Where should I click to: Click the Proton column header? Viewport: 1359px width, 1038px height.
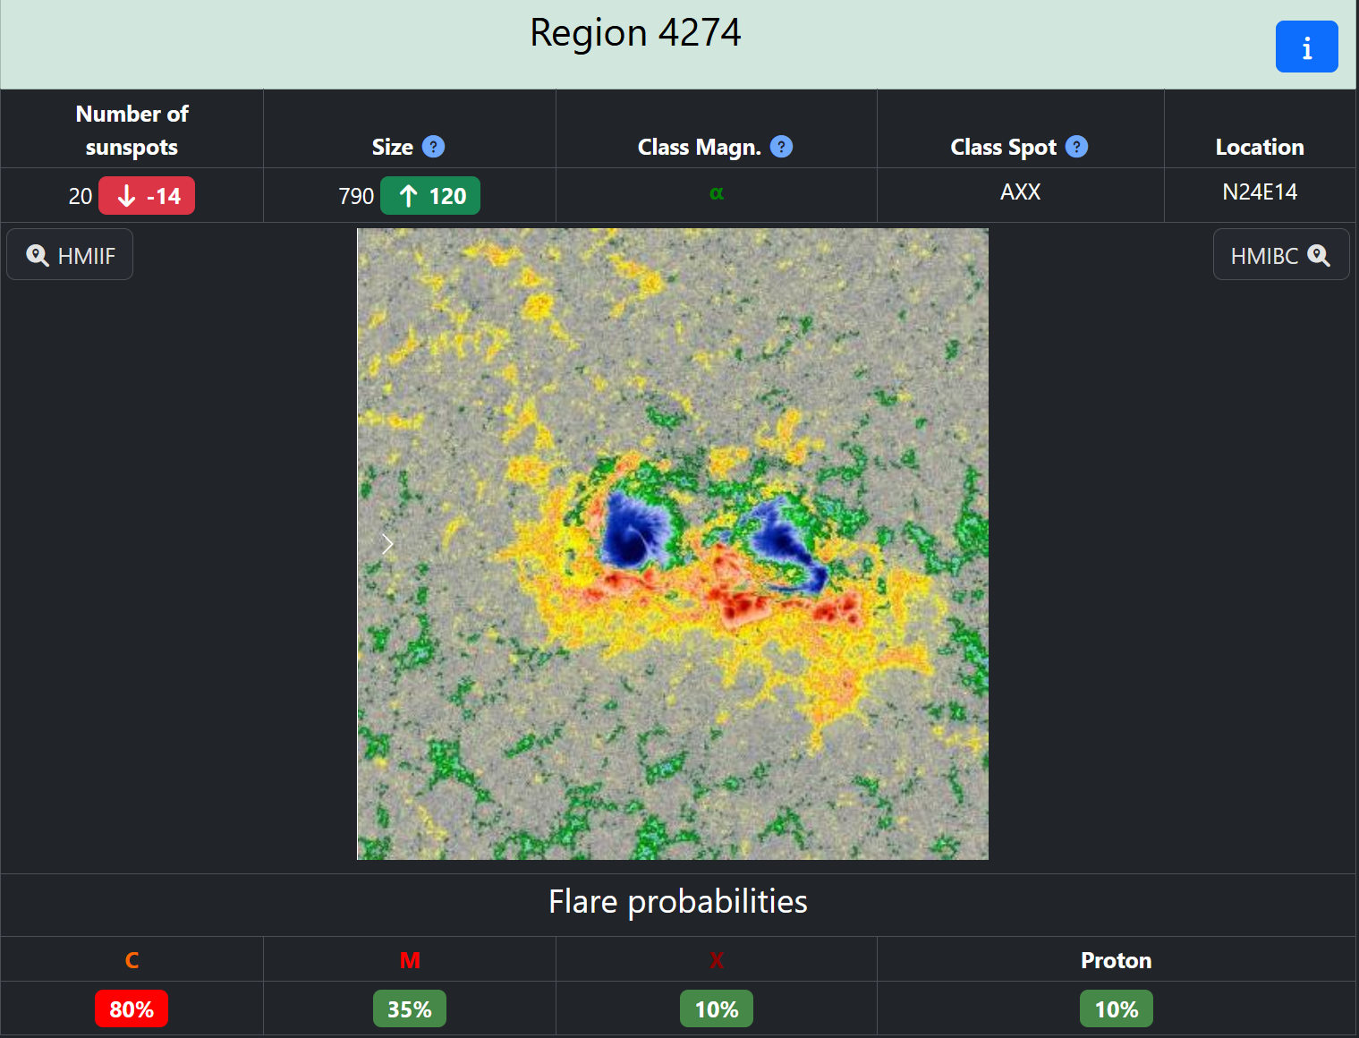pos(1116,960)
